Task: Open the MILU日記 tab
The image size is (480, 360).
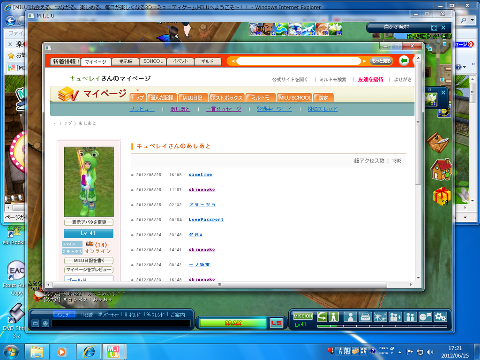Action: click(192, 97)
